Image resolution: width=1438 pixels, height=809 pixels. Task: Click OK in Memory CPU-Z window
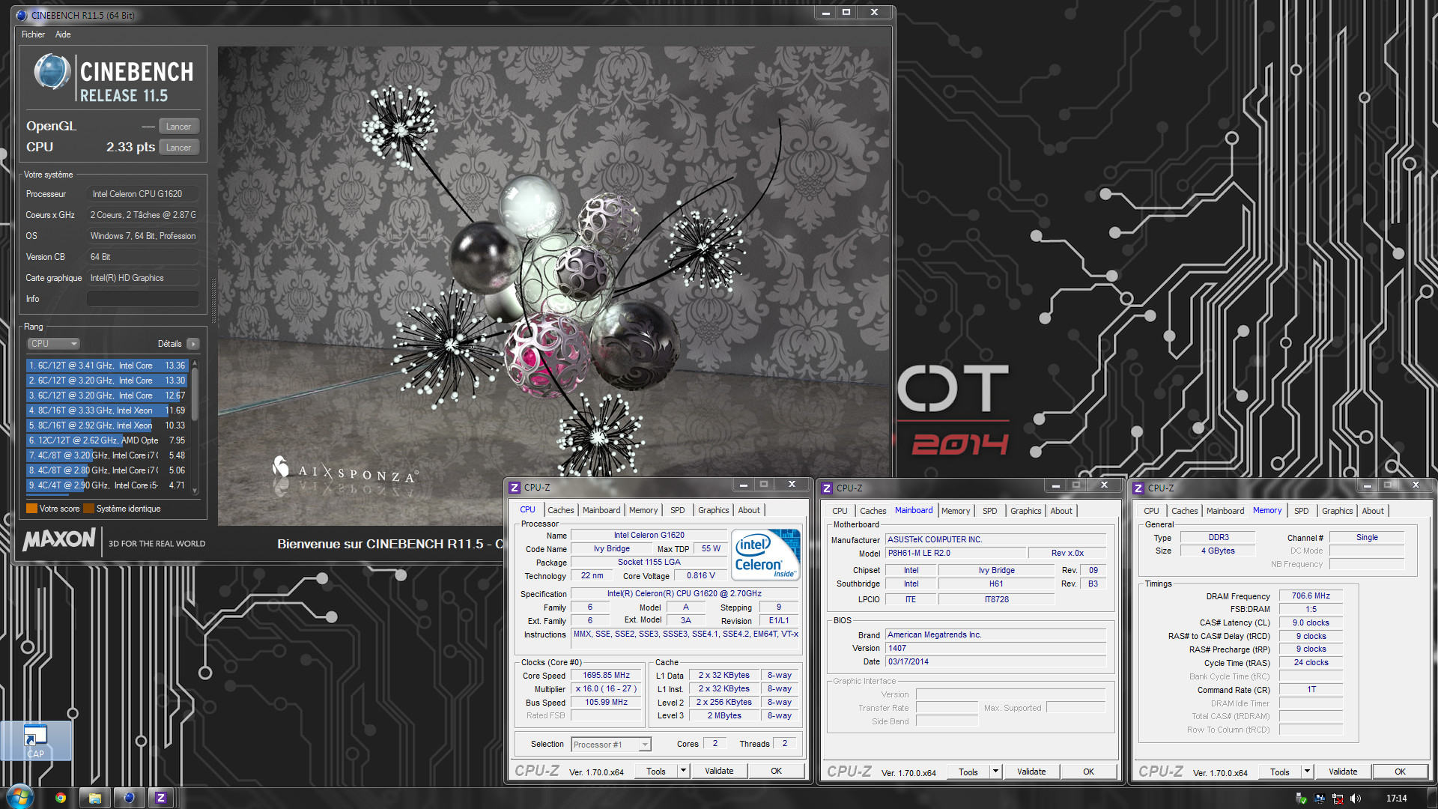pos(1401,772)
